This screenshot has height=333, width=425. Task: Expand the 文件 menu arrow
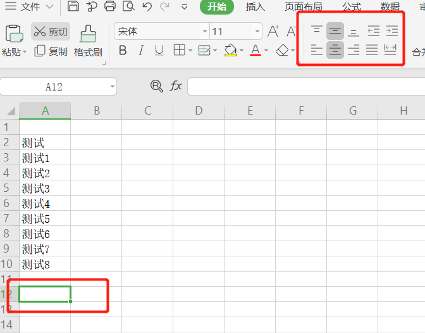point(49,6)
